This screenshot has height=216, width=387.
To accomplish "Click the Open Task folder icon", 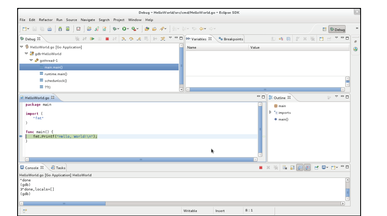I will pos(154,29).
